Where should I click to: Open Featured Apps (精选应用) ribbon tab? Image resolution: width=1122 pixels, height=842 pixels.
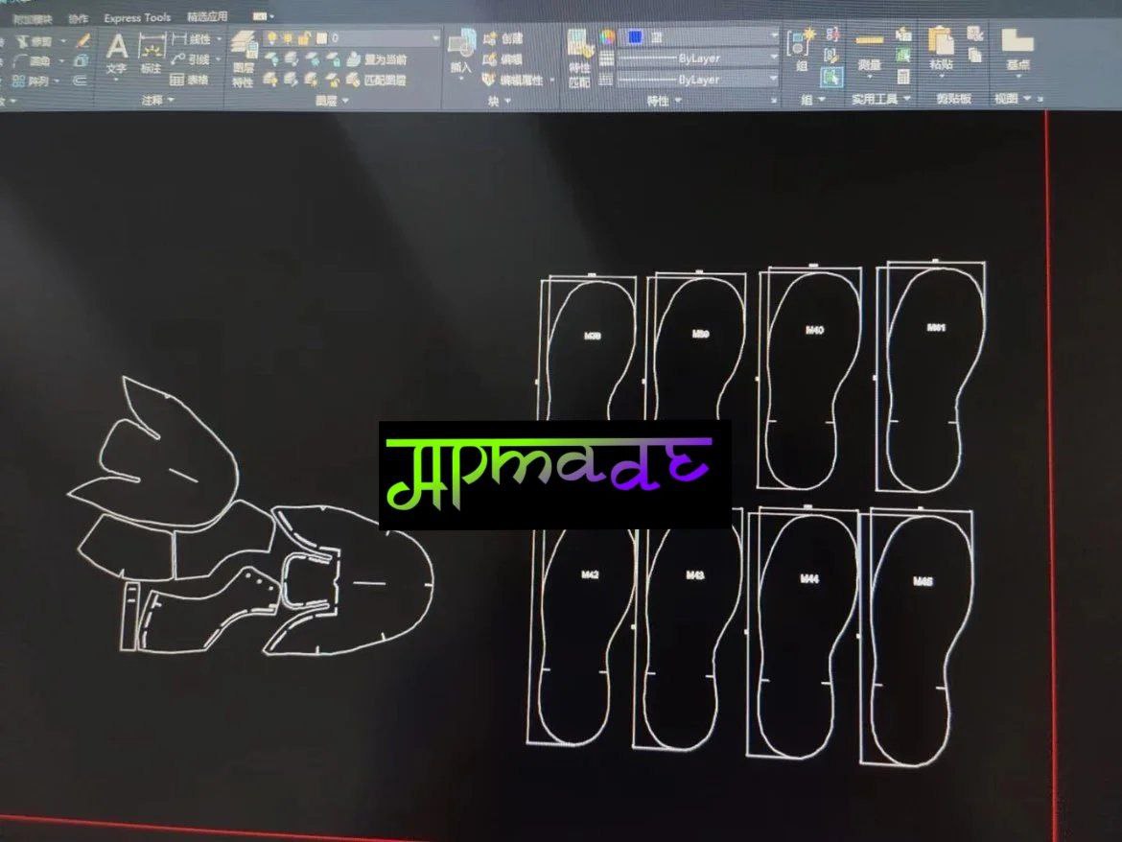pos(207,16)
